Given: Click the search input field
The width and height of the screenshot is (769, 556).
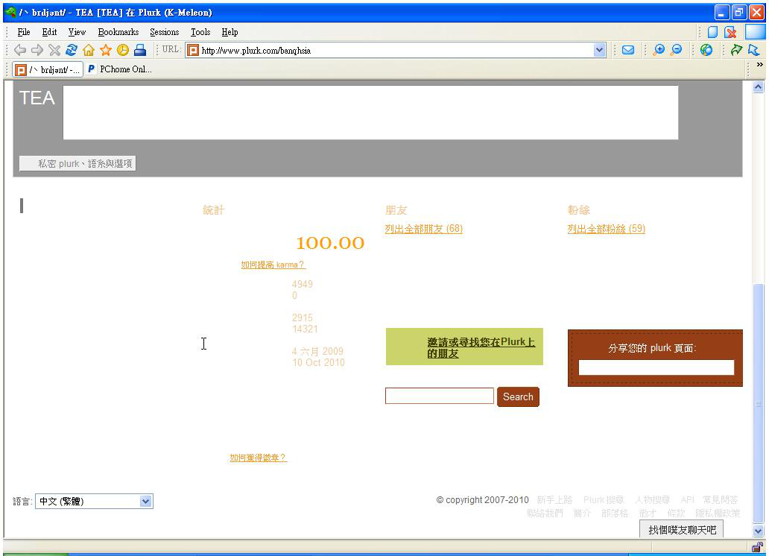Looking at the screenshot, I should [x=440, y=396].
